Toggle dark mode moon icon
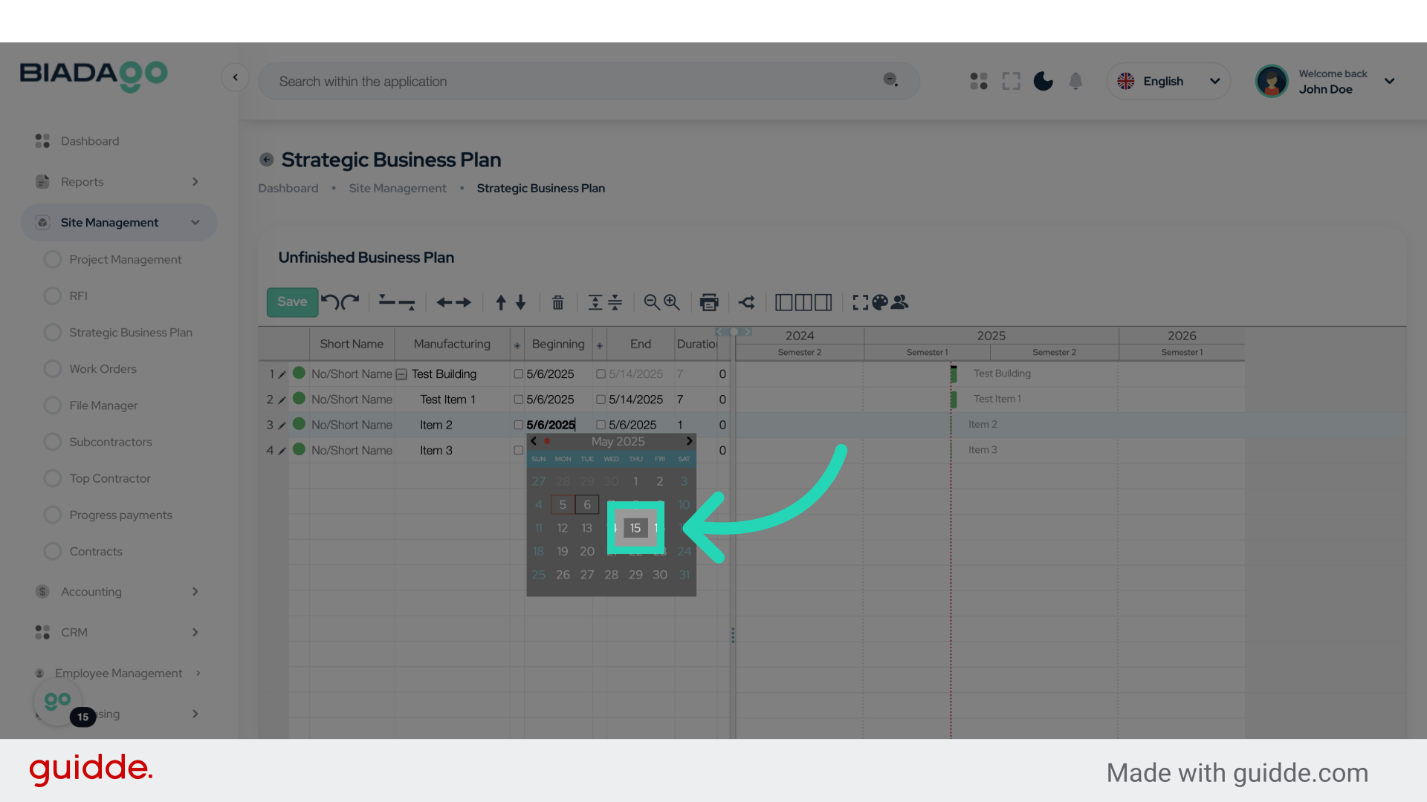 pyautogui.click(x=1043, y=81)
